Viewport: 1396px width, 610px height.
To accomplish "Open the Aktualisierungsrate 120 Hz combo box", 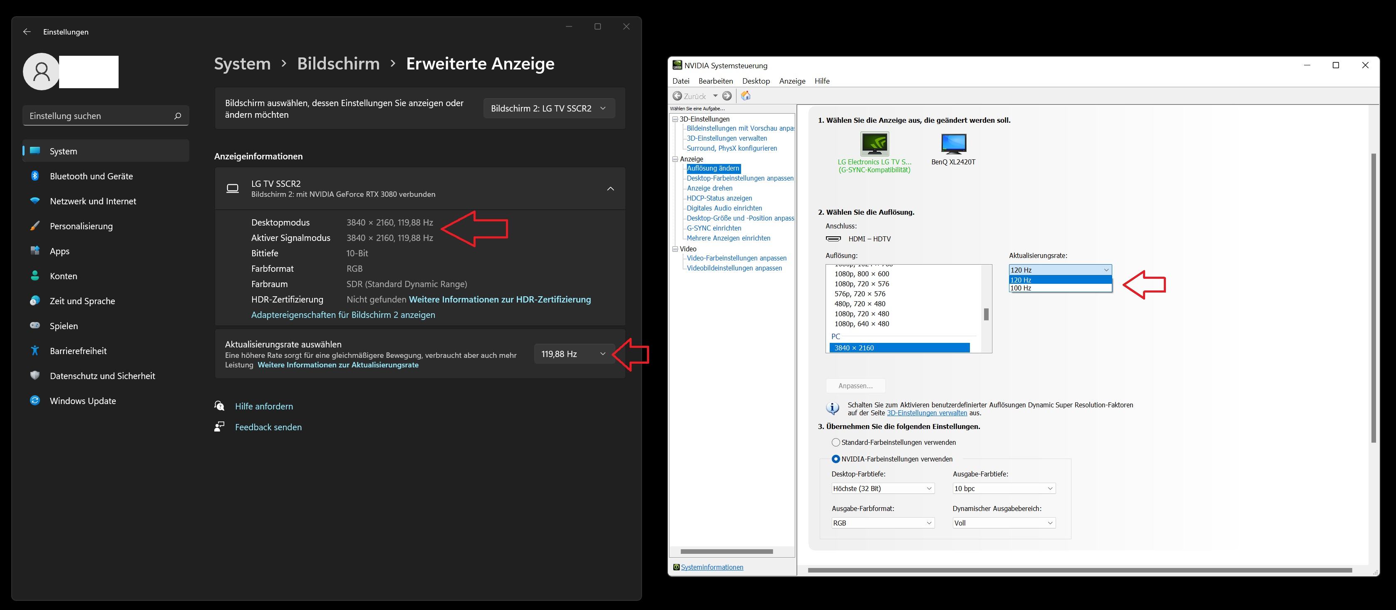I will 1060,270.
